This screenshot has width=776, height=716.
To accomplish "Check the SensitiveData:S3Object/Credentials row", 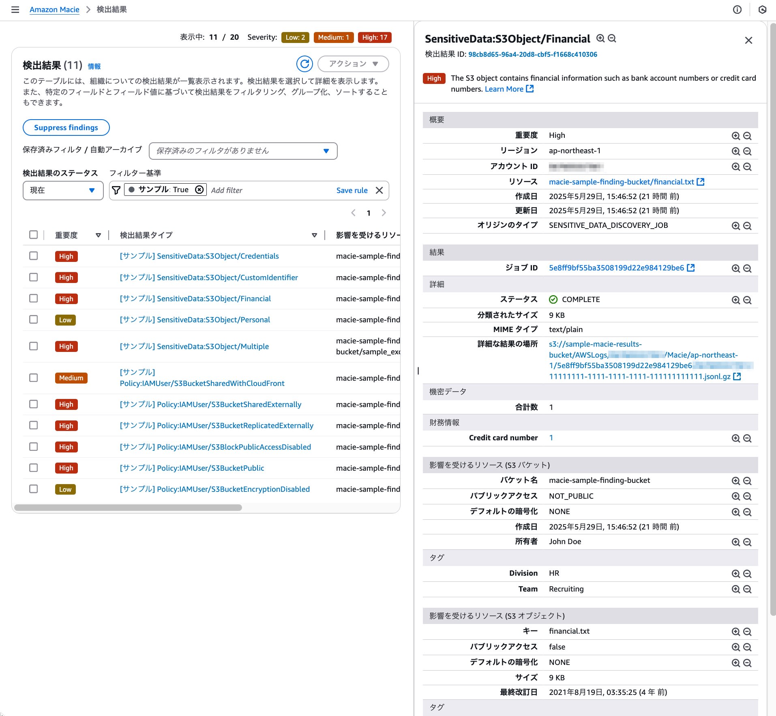I will pyautogui.click(x=34, y=256).
